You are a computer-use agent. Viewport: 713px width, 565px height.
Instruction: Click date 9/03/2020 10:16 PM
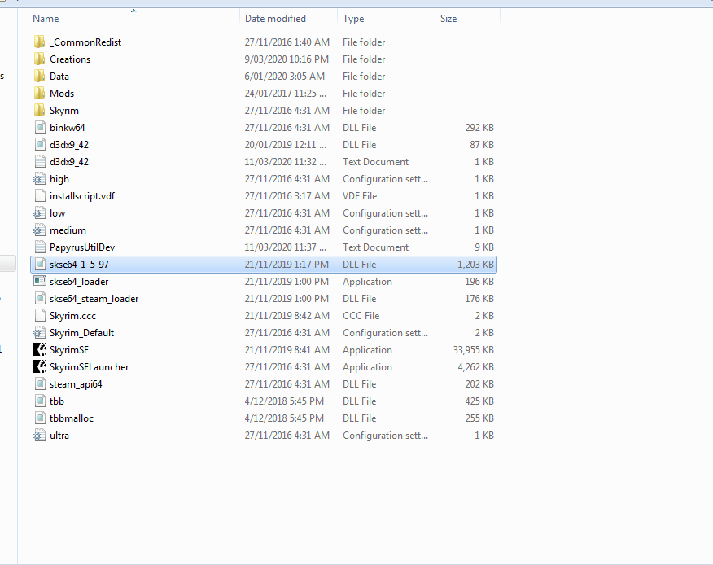(x=287, y=59)
